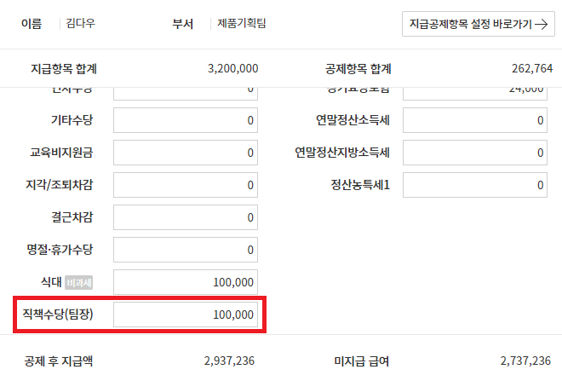
Task: Focus the 연말정산지방소득세 amount box
Action: pyautogui.click(x=474, y=153)
